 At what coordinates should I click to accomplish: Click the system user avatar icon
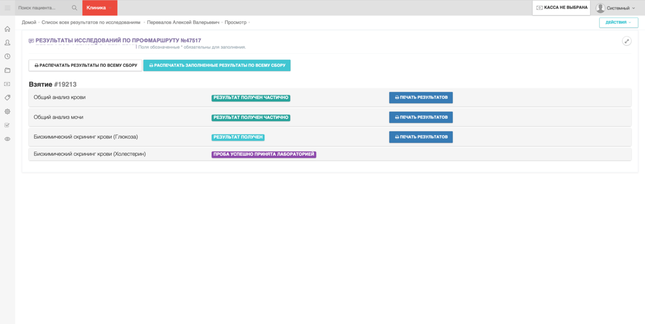point(600,8)
